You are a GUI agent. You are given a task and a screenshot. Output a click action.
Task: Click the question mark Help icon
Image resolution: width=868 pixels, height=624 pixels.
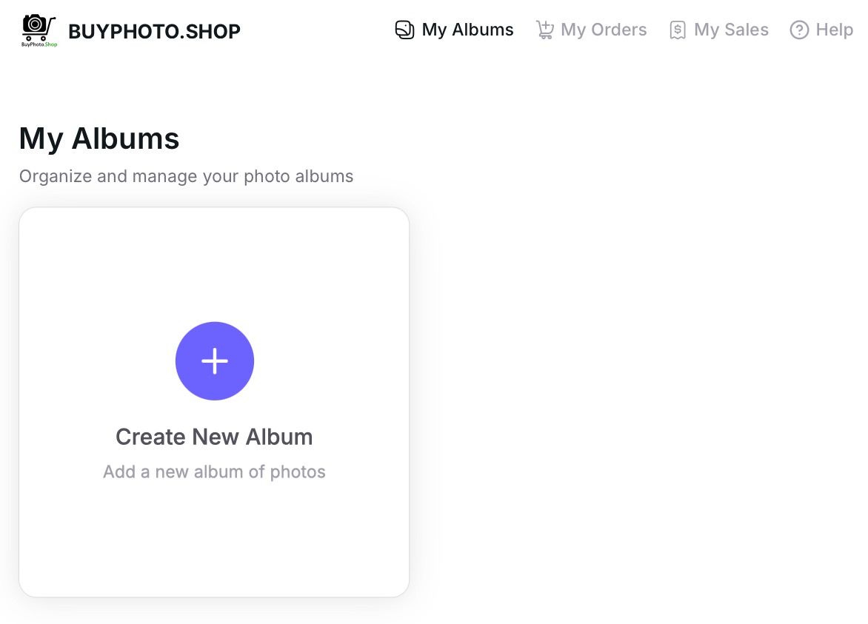point(799,30)
